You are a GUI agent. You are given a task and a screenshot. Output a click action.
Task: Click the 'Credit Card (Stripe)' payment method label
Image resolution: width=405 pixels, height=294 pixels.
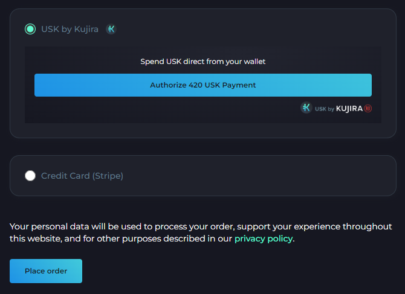(82, 176)
